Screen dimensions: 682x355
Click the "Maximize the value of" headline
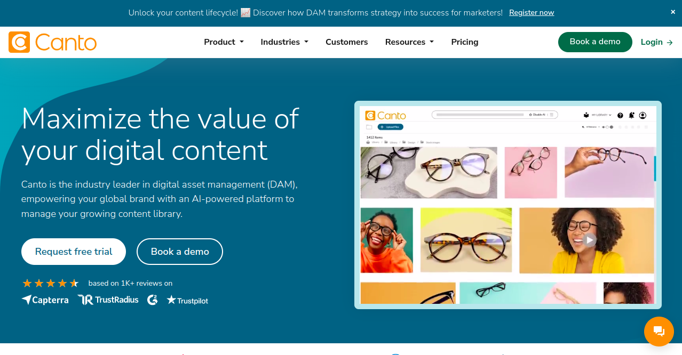pos(160,118)
